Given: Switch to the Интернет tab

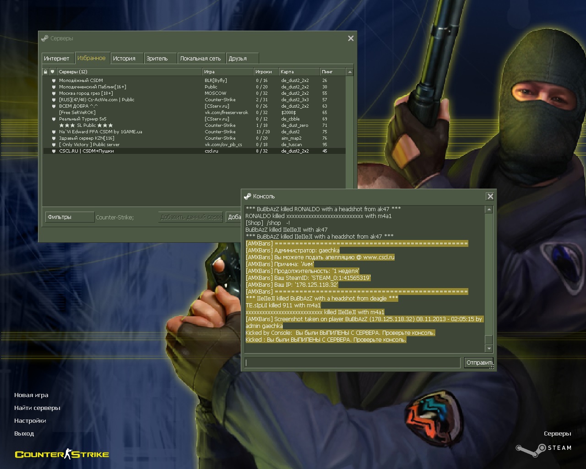Looking at the screenshot, I should [x=57, y=59].
